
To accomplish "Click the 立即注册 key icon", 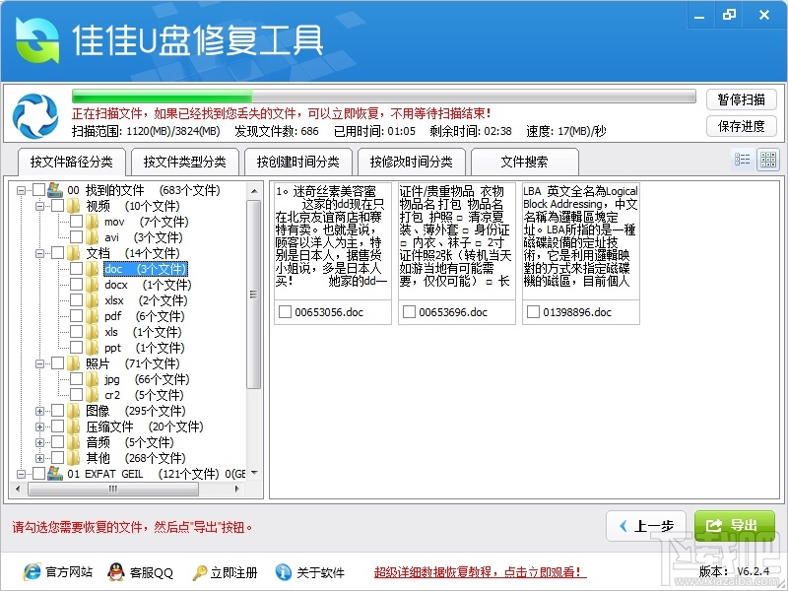I will tap(200, 572).
